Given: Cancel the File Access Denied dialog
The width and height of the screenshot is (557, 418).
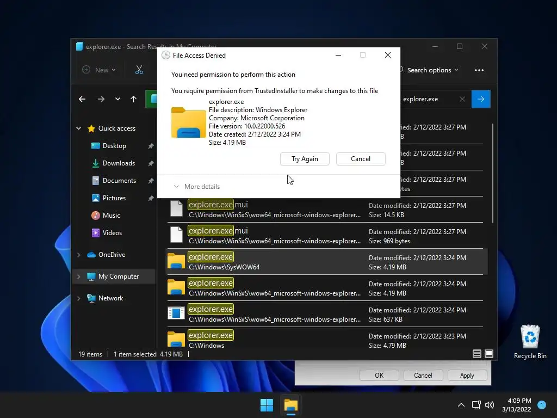Looking at the screenshot, I should coord(361,159).
